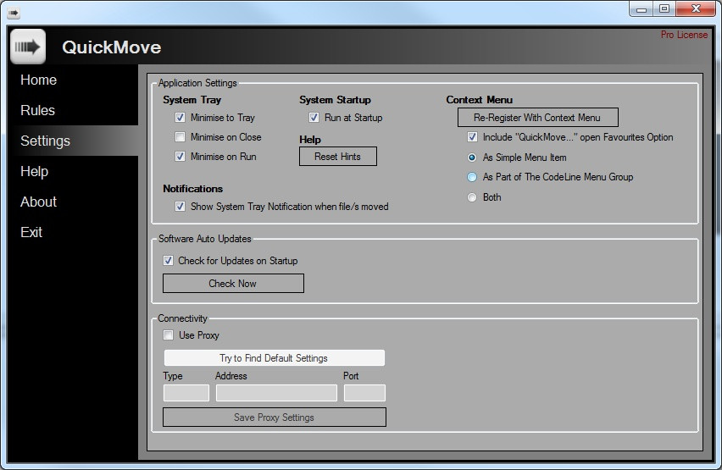
Task: Open the Home page
Action: coord(39,80)
